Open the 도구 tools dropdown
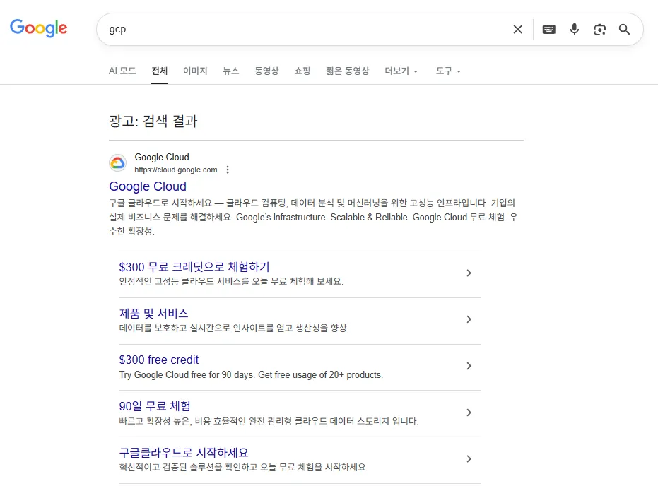The image size is (658, 486). click(x=448, y=71)
